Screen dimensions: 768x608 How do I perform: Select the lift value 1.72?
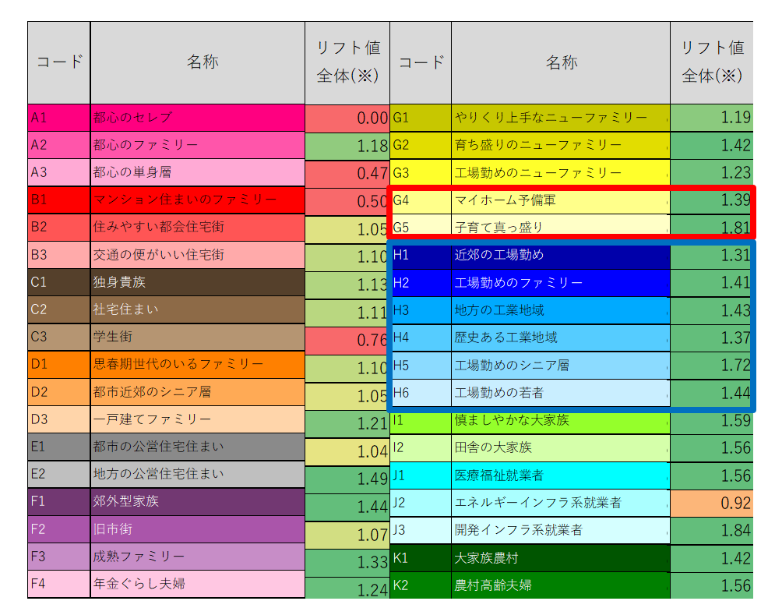[x=711, y=366]
